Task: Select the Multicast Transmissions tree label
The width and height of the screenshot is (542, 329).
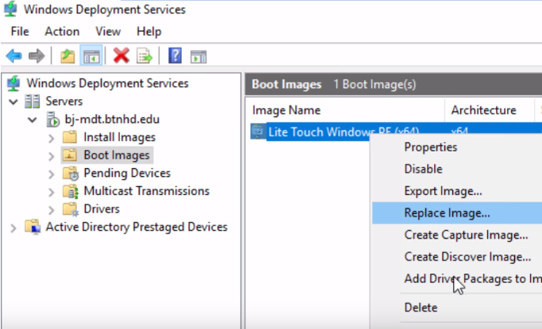Action: (x=147, y=191)
